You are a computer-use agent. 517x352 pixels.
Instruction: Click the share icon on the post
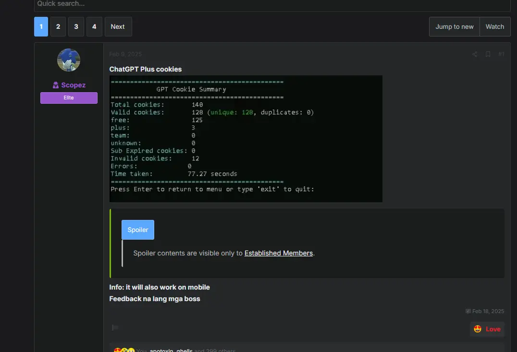474,54
